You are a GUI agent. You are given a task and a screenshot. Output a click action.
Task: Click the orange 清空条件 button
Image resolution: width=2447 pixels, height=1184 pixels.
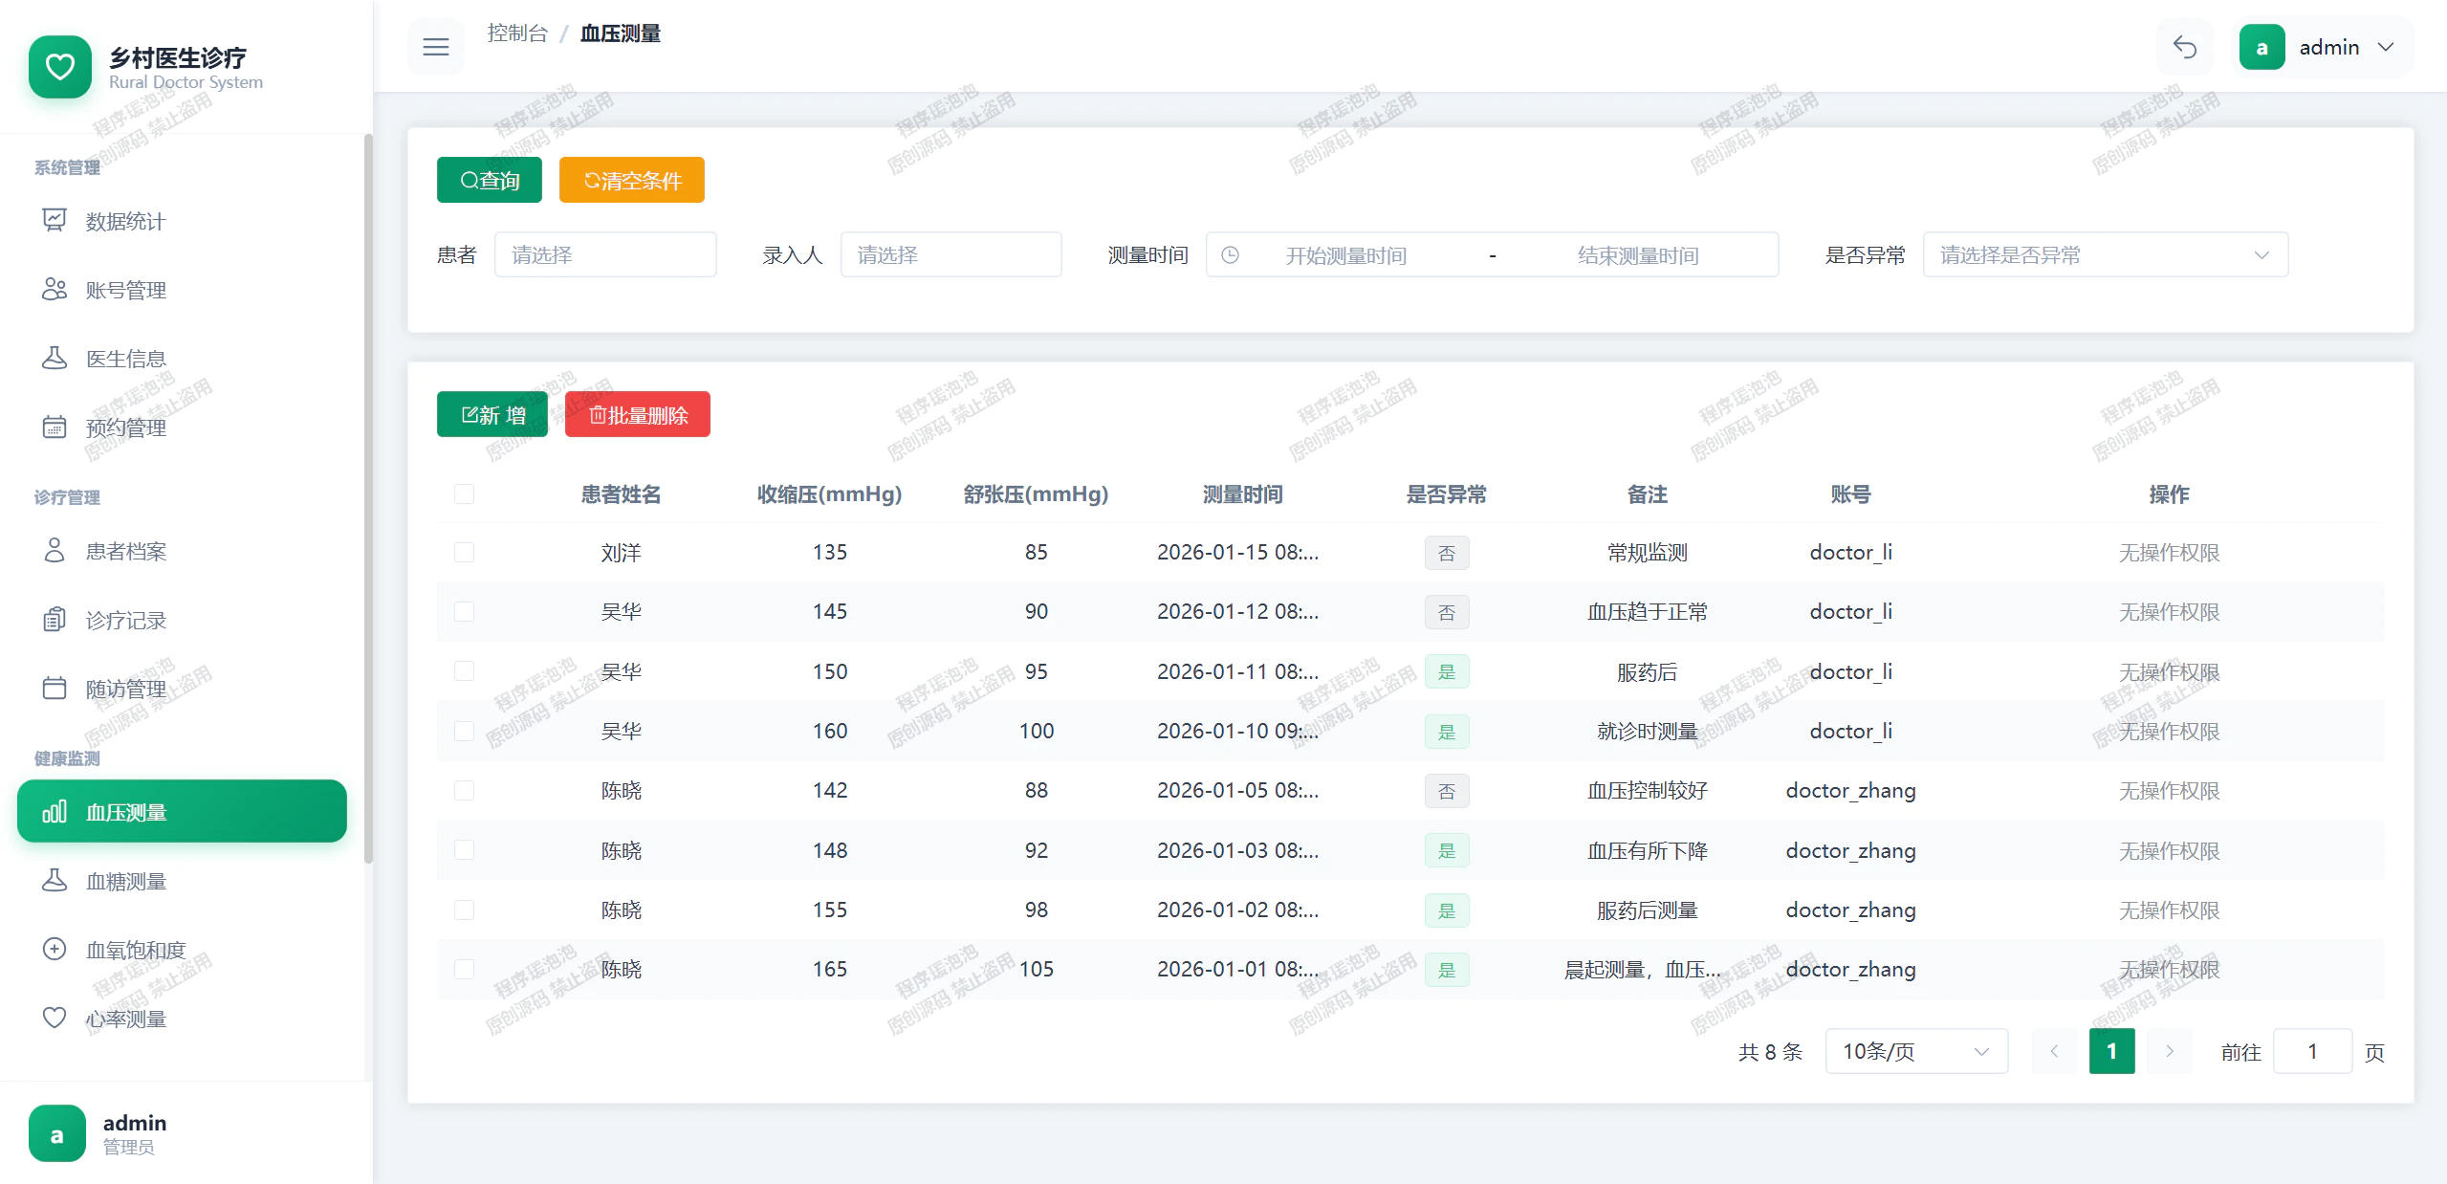[x=632, y=180]
